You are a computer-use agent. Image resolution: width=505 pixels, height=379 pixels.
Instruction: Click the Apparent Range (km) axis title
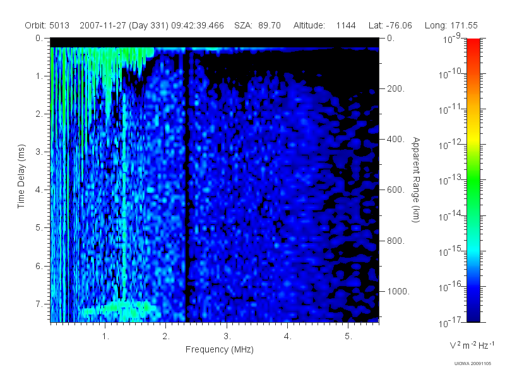coord(416,180)
